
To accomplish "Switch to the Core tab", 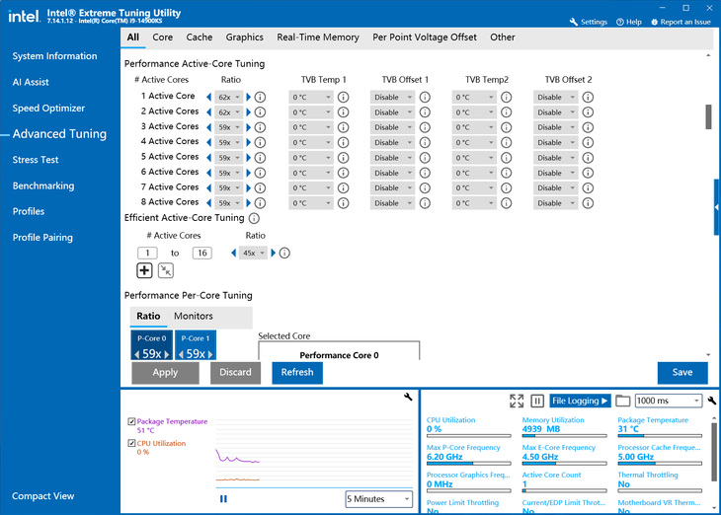I will 163,37.
